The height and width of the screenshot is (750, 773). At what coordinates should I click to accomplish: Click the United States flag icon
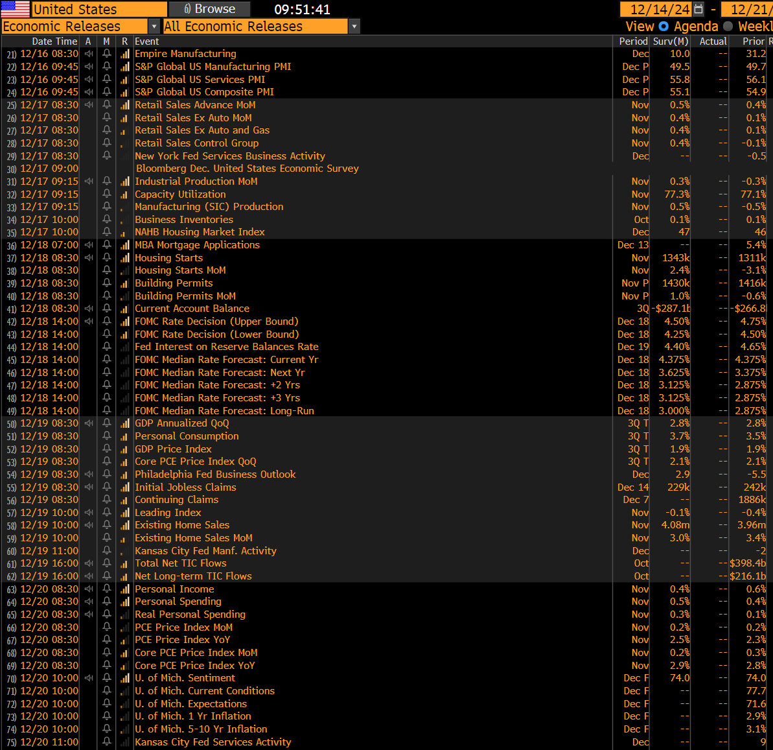[x=16, y=9]
